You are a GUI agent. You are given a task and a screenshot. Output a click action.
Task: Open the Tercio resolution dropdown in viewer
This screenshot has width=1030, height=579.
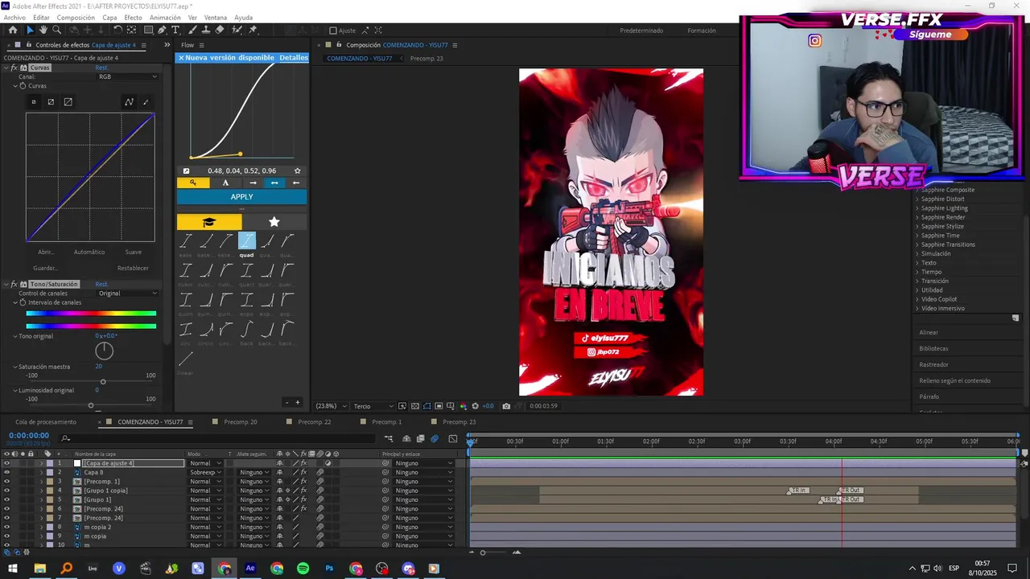(373, 406)
